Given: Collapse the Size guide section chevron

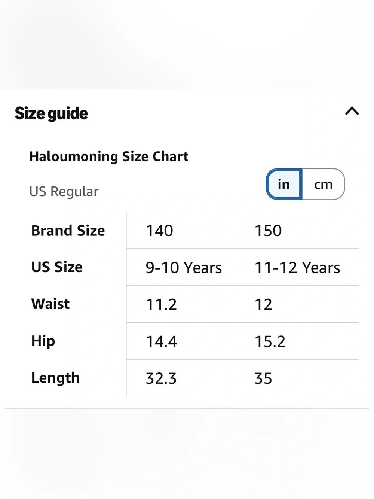Looking at the screenshot, I should pyautogui.click(x=352, y=111).
